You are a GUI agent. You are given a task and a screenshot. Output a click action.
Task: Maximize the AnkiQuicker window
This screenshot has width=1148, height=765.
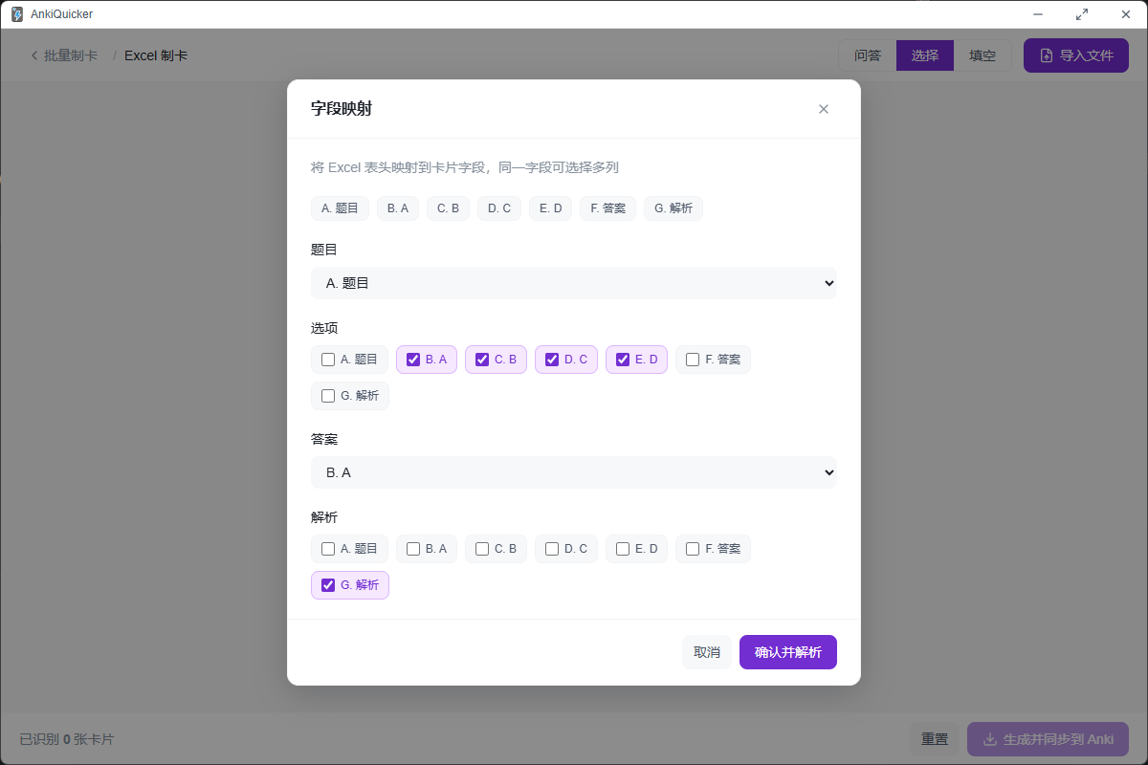1082,14
